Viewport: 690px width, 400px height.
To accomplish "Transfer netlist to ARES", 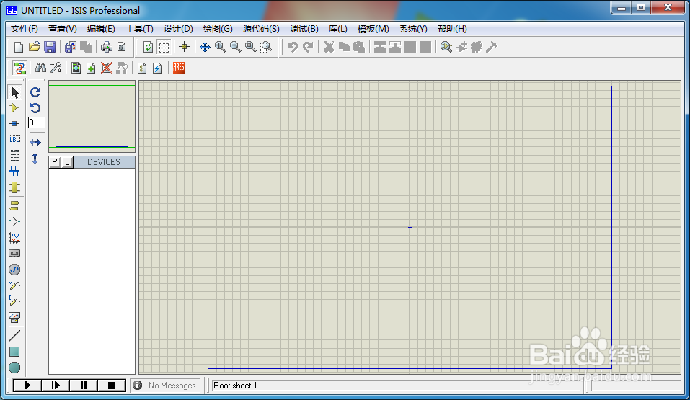I will pyautogui.click(x=179, y=68).
